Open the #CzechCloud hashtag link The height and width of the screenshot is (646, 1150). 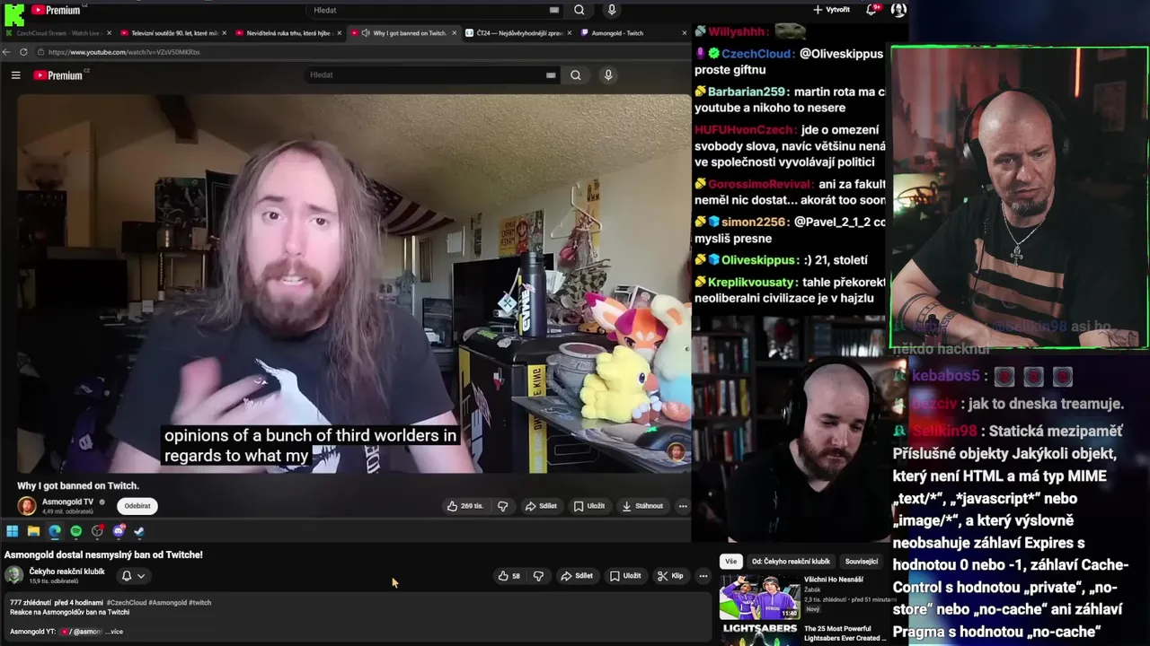coord(127,603)
